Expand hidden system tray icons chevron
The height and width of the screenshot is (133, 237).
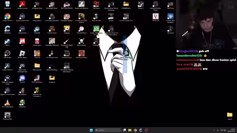click(x=214, y=130)
